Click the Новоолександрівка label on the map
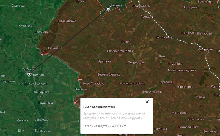The height and width of the screenshot is (136, 220). click(x=121, y=51)
